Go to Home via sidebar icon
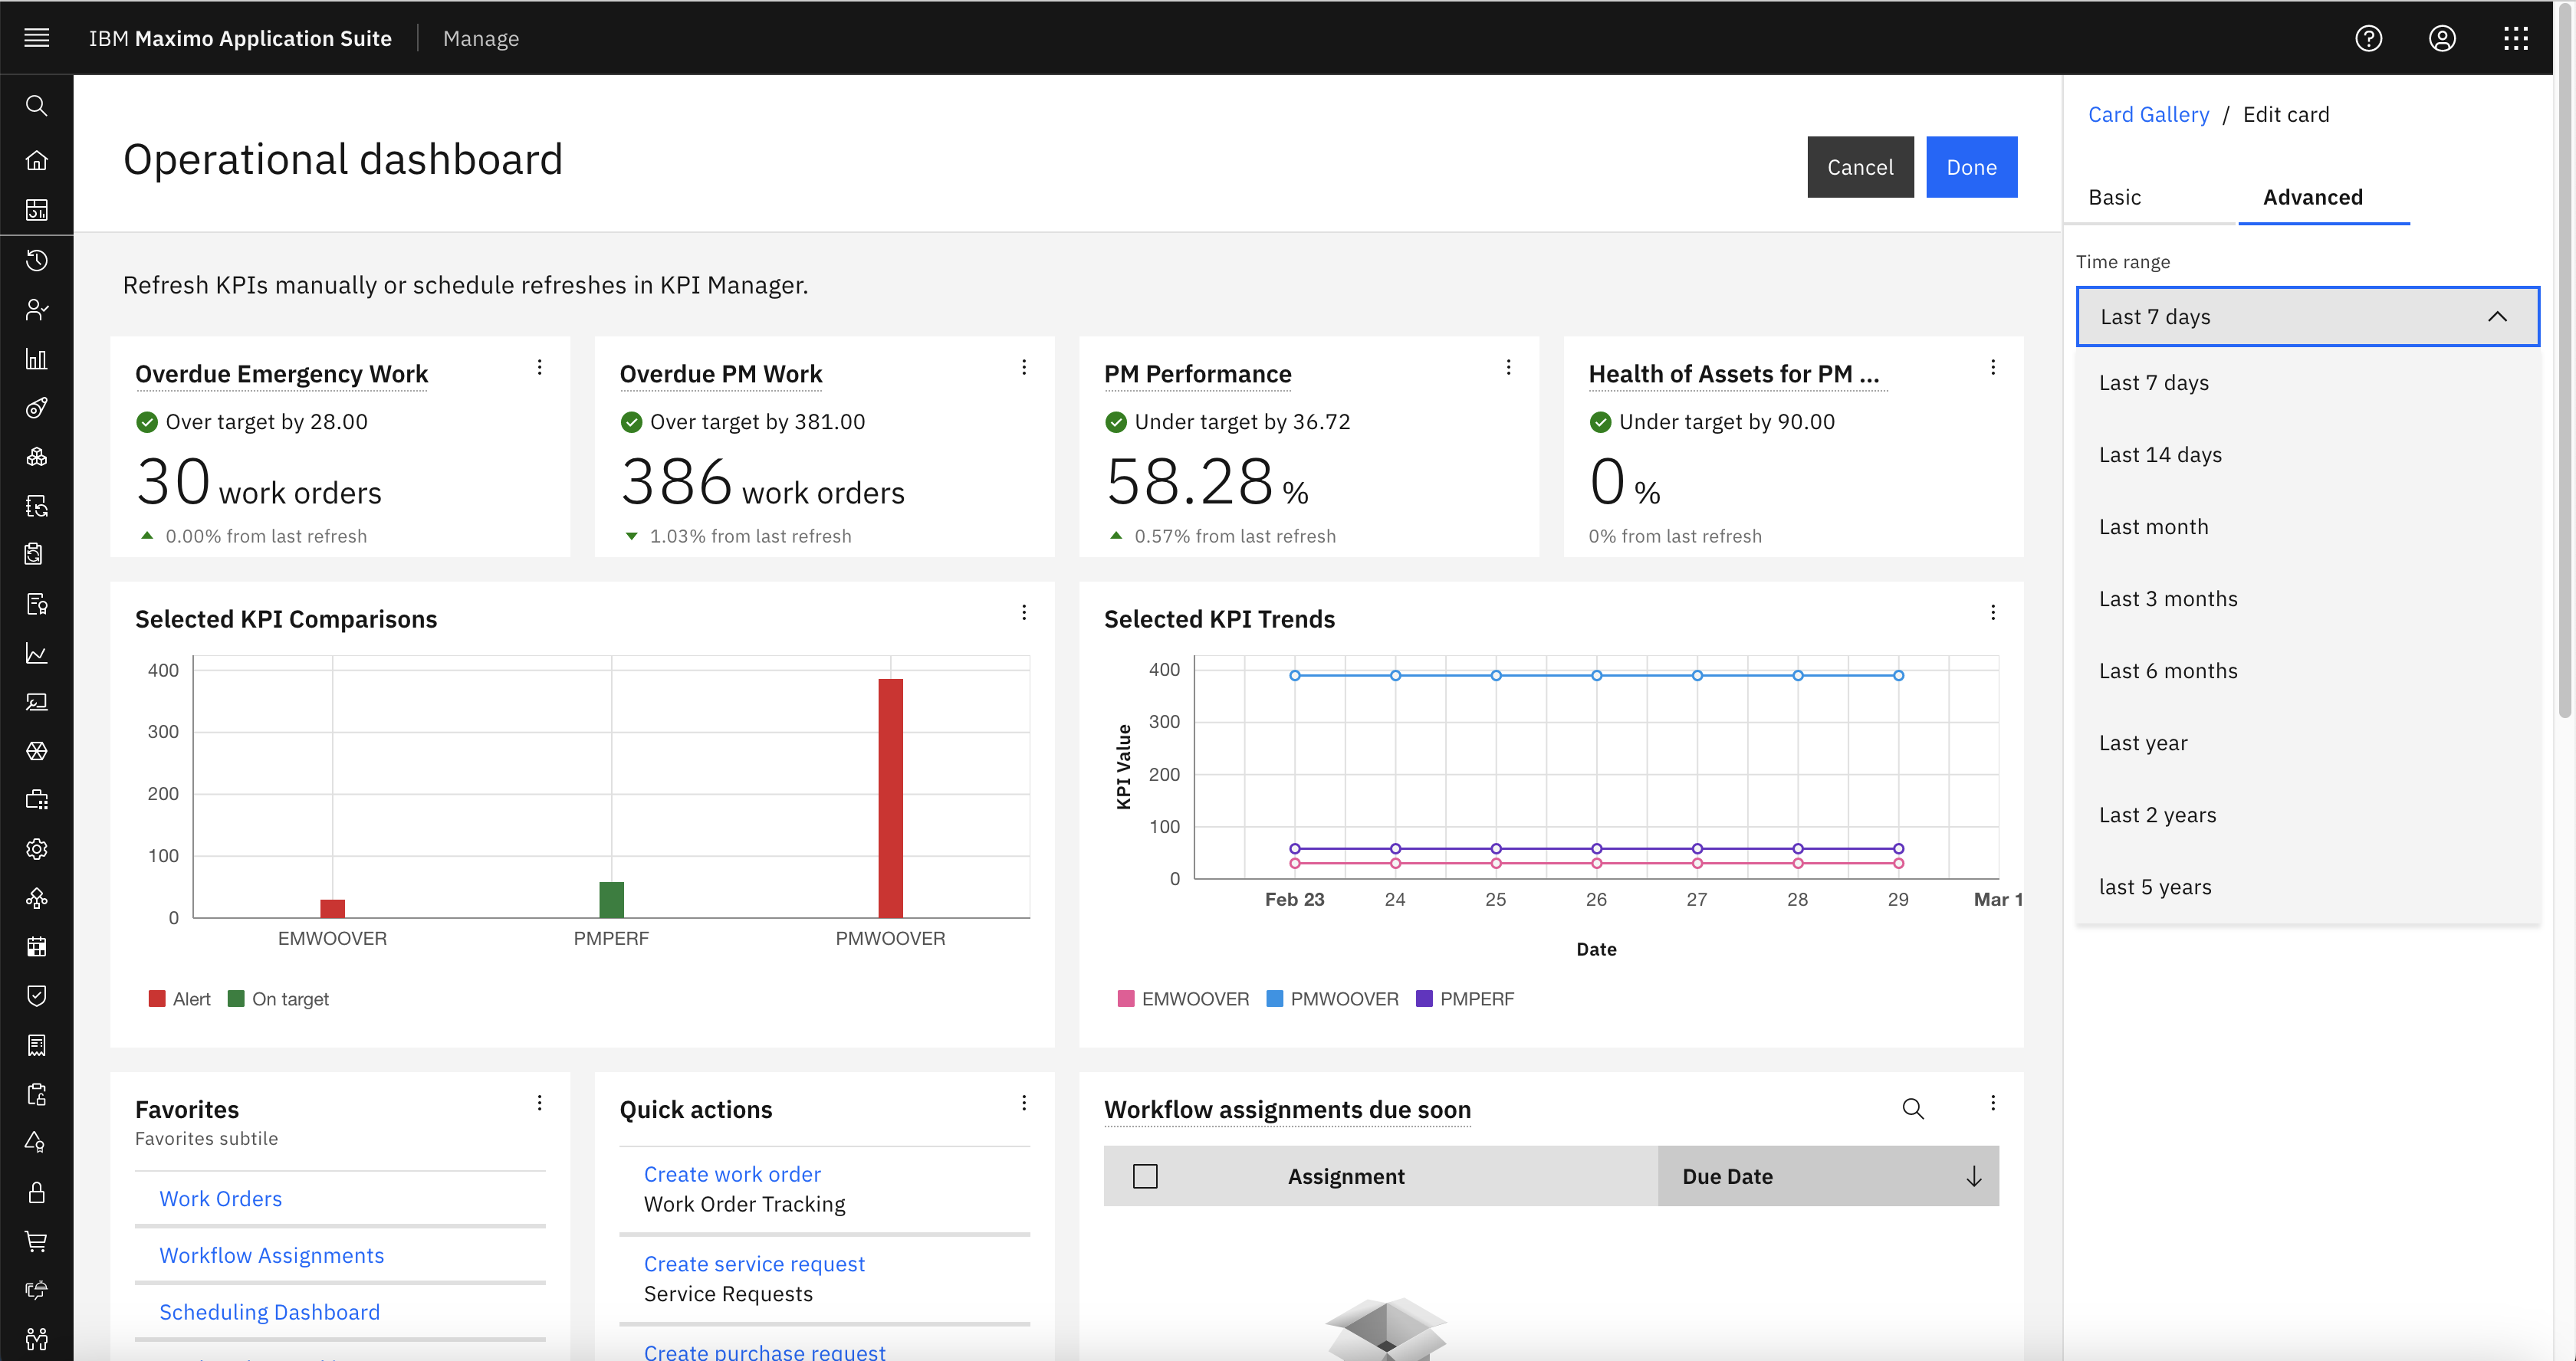 pyautogui.click(x=37, y=160)
